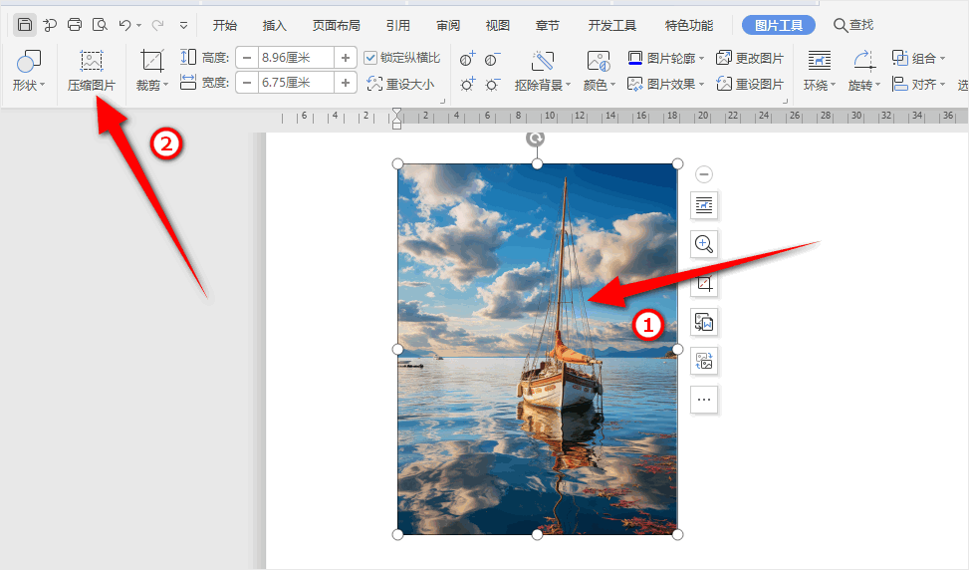The width and height of the screenshot is (969, 570).
Task: Open the customize quick access toolbar dropdown
Action: [183, 25]
